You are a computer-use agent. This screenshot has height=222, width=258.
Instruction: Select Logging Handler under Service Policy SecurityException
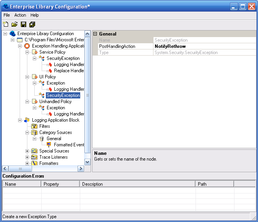pyautogui.click(x=69, y=64)
